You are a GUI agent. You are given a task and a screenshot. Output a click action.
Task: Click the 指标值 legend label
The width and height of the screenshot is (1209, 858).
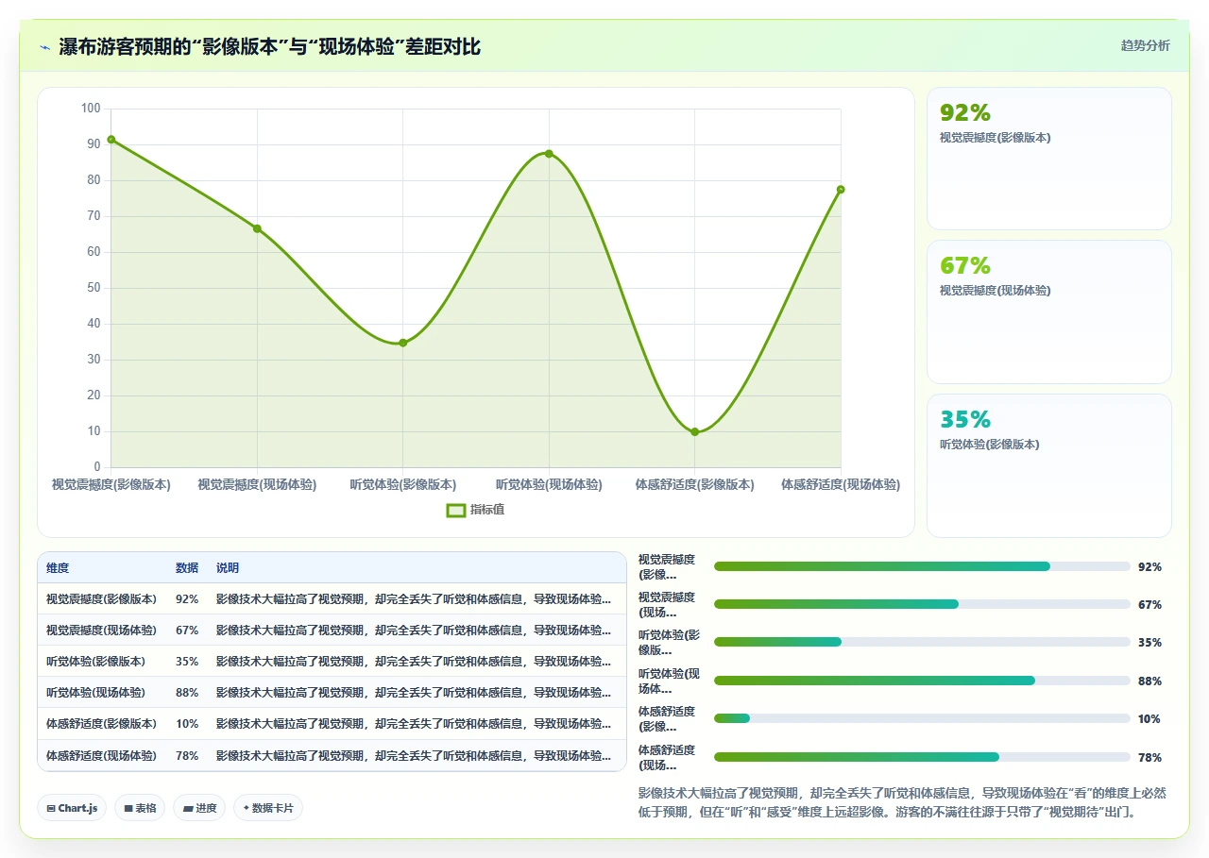coord(487,510)
